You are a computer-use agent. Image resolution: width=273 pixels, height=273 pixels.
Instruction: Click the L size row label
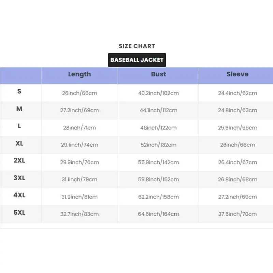click(x=19, y=126)
